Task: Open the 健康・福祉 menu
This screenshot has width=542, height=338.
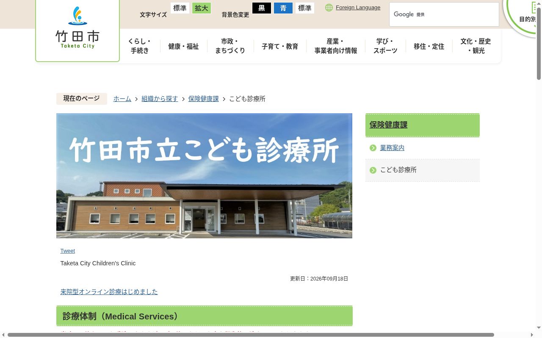Action: 183,46
